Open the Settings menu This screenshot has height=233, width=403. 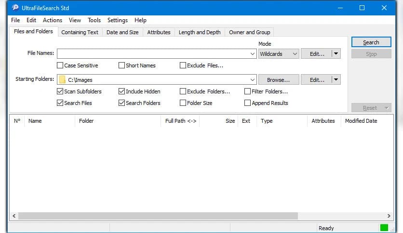pyautogui.click(x=118, y=20)
